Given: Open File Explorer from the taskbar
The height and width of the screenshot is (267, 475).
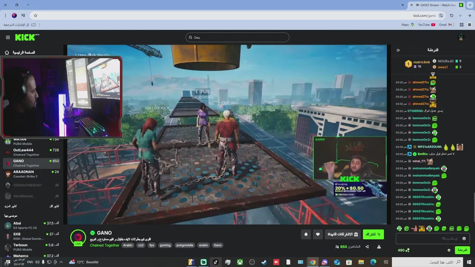Looking at the screenshot, I should 361,262.
